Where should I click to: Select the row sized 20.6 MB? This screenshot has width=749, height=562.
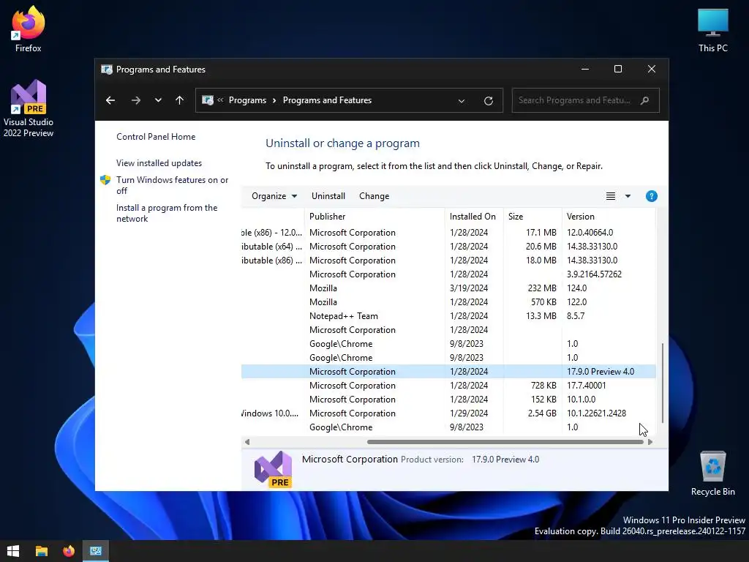coord(448,247)
